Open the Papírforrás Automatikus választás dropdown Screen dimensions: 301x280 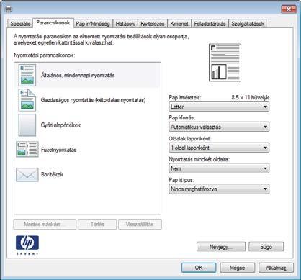click(x=219, y=127)
